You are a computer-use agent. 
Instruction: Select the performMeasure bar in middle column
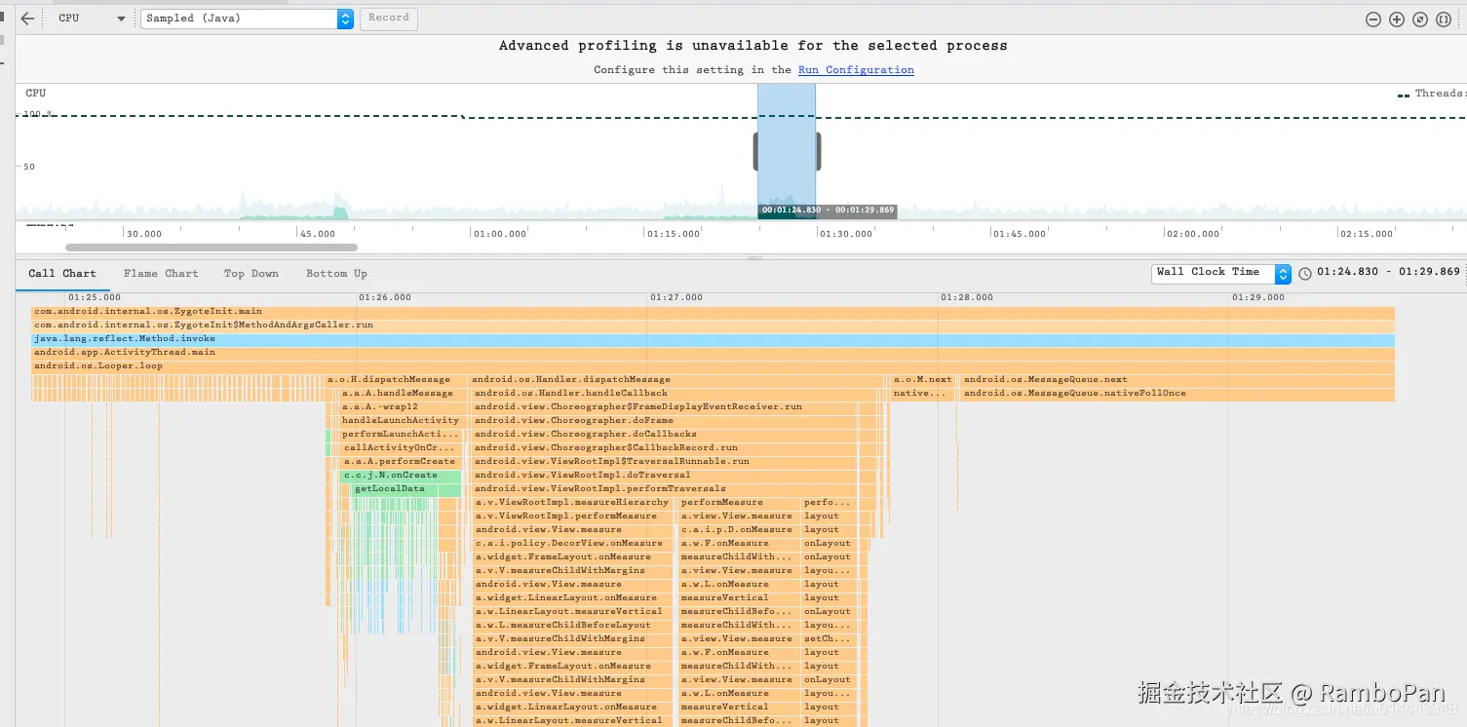click(x=738, y=503)
